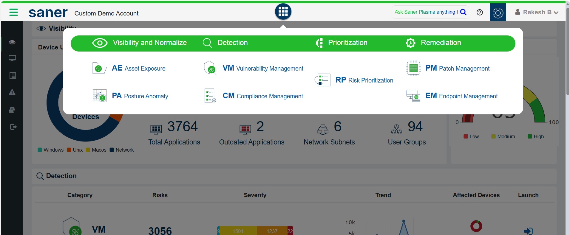Open RP Risk Prioritization
570x235 pixels.
pos(364,80)
